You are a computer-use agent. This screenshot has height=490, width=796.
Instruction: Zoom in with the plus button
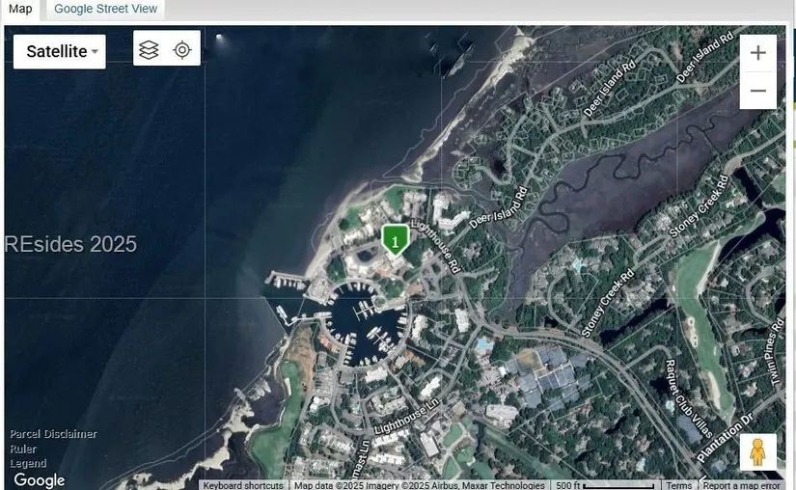(x=758, y=53)
